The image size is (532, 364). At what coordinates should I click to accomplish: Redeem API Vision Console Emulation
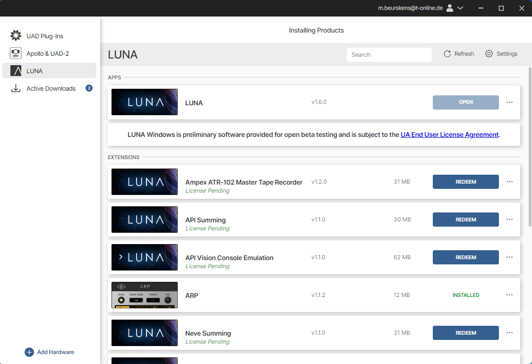click(465, 257)
